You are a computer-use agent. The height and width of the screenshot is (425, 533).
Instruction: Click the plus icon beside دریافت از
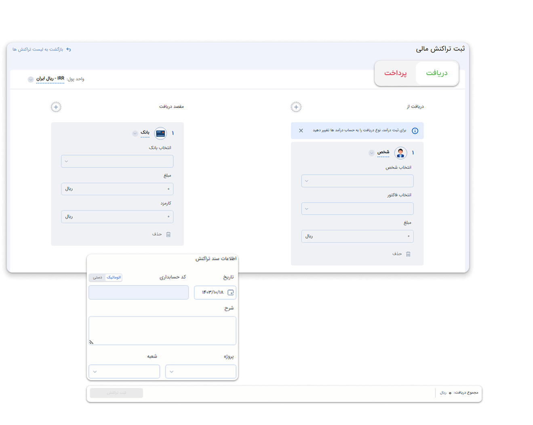click(x=296, y=107)
